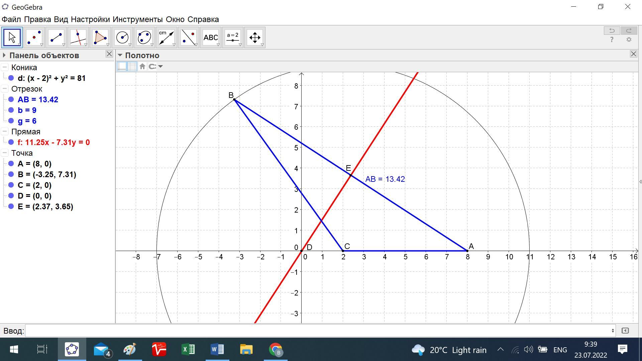Image resolution: width=642 pixels, height=361 pixels.
Task: Select the Move arrow tool
Action: tap(12, 37)
